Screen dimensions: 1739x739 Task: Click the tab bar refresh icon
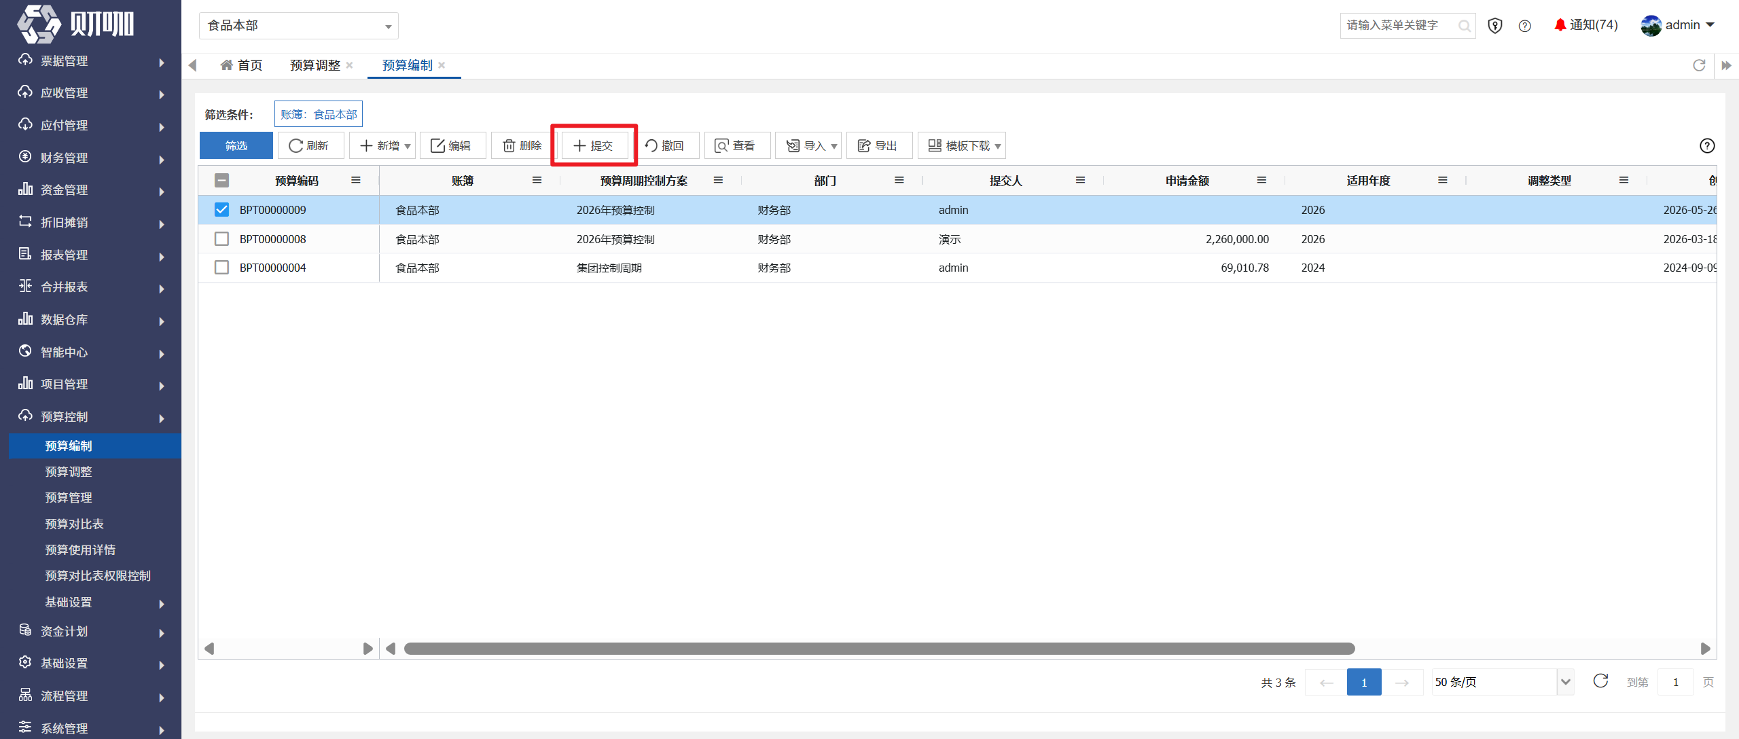pos(1699,65)
